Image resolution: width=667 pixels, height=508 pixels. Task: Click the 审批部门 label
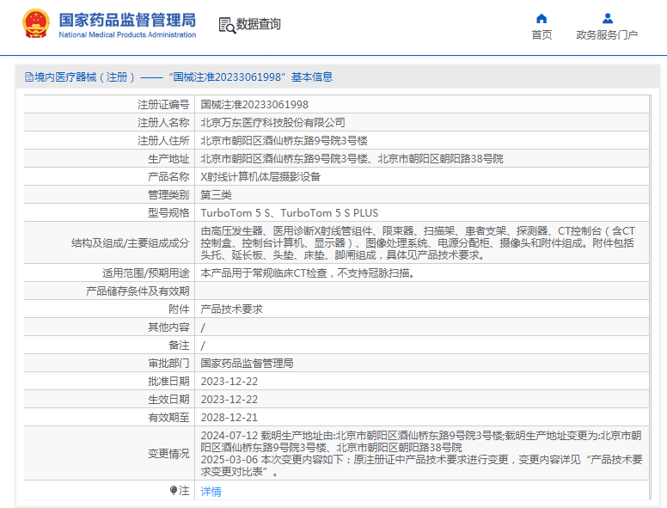(x=168, y=364)
